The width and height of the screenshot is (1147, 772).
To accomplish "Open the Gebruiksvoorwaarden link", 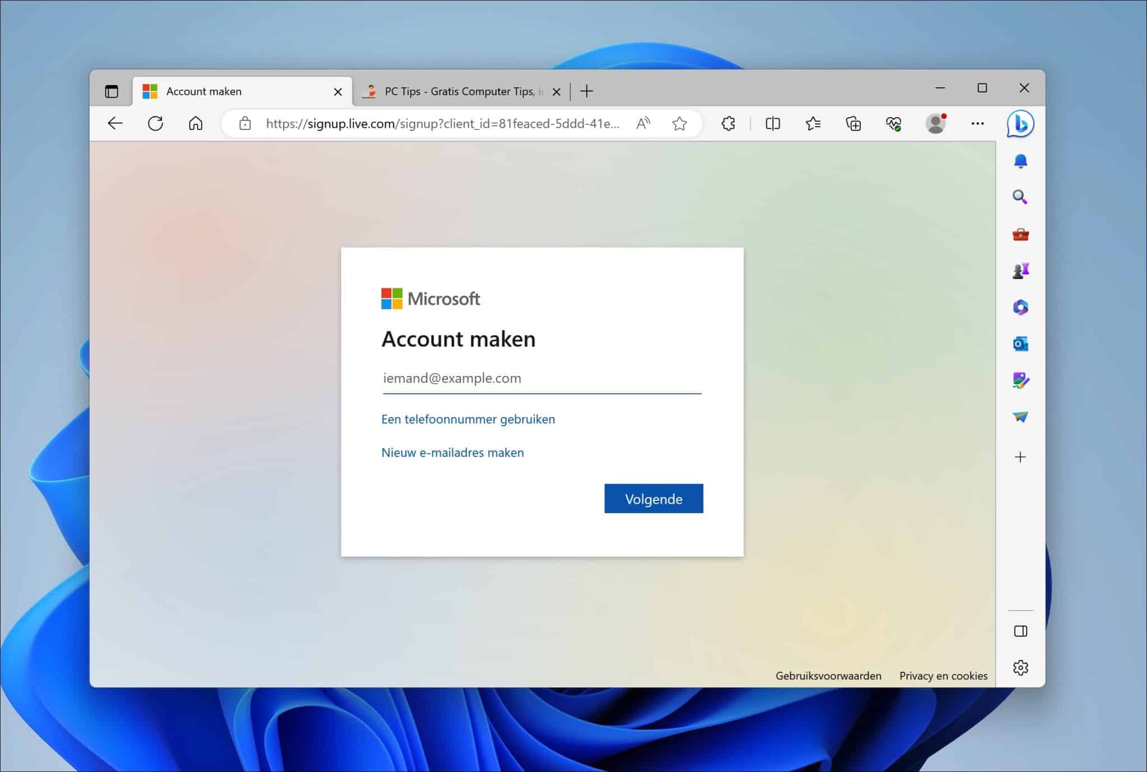I will point(828,676).
